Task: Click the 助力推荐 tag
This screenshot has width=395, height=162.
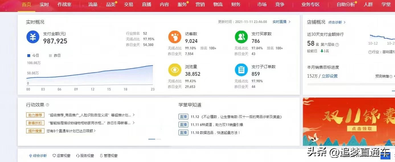Action: (x=35, y=115)
